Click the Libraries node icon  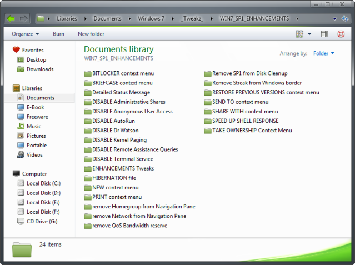coord(16,88)
